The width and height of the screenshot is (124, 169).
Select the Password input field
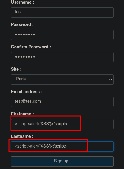click(62, 35)
